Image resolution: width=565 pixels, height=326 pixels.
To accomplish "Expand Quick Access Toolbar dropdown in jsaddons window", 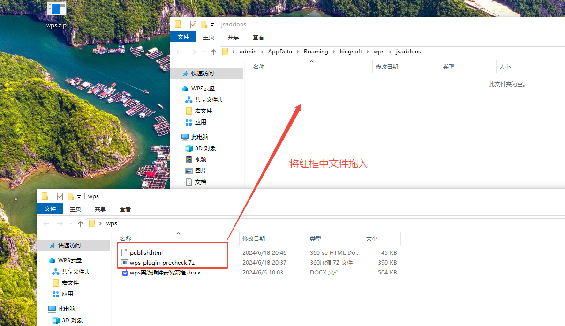I will [x=212, y=24].
